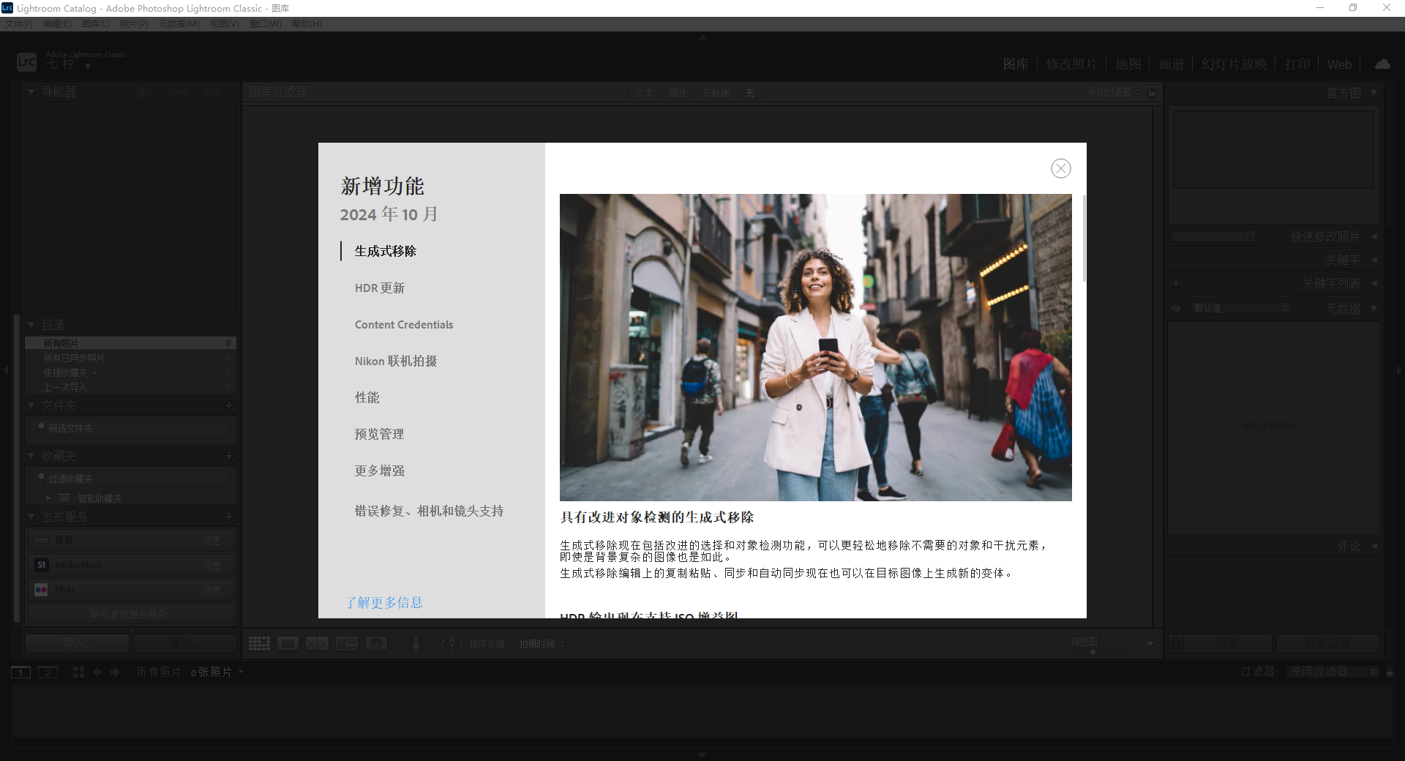Viewport: 1405px width, 761px height.
Task: Adjust the 缩览图 thumbnail size slider
Action: point(1093,651)
